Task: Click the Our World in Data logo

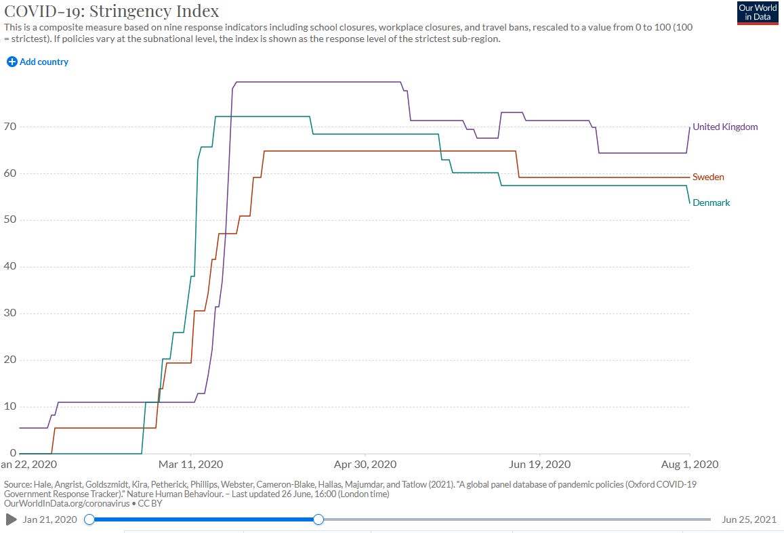Action: click(x=758, y=12)
